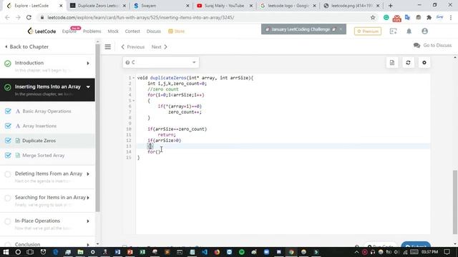Open the editor notes document icon
The width and height of the screenshot is (458, 257).
(x=392, y=63)
